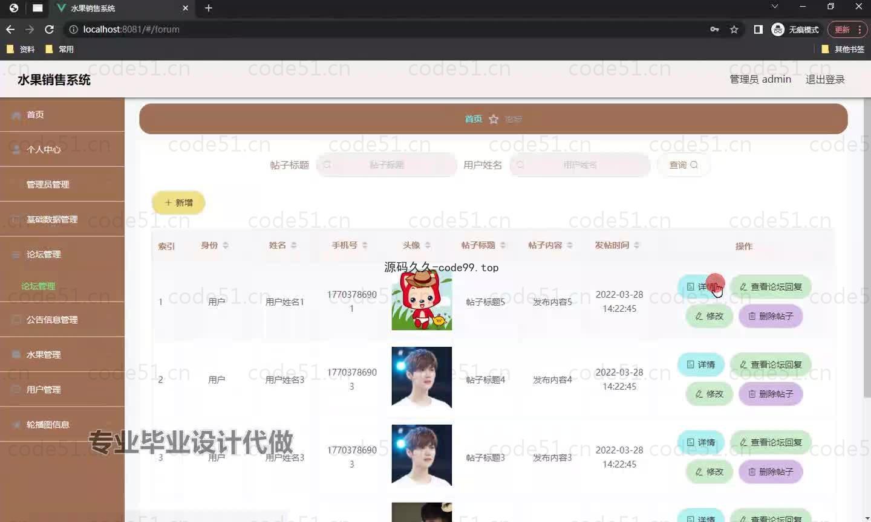Click 查看论坛回复 for 帖子标题4

pyautogui.click(x=771, y=364)
